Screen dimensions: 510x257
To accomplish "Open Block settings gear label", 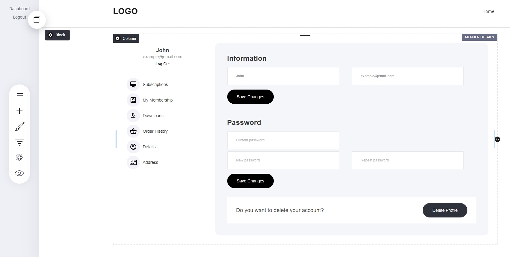I will (57, 35).
